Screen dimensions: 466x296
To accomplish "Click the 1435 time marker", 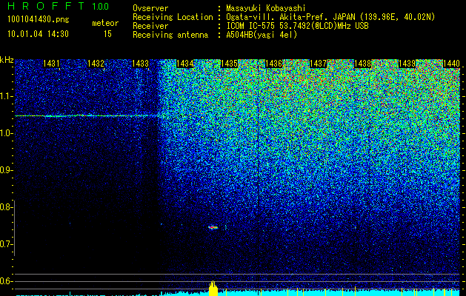I will click(x=229, y=64).
